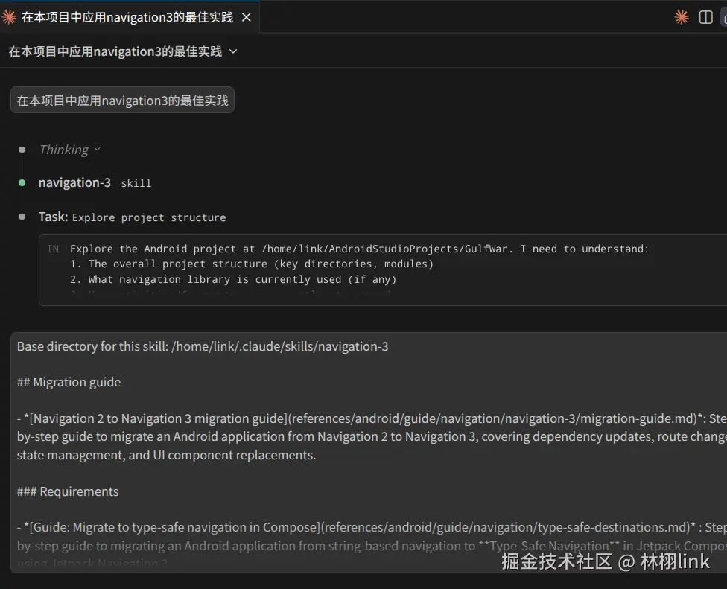
Task: Click the '## Migration guide' heading
Action: (69, 382)
